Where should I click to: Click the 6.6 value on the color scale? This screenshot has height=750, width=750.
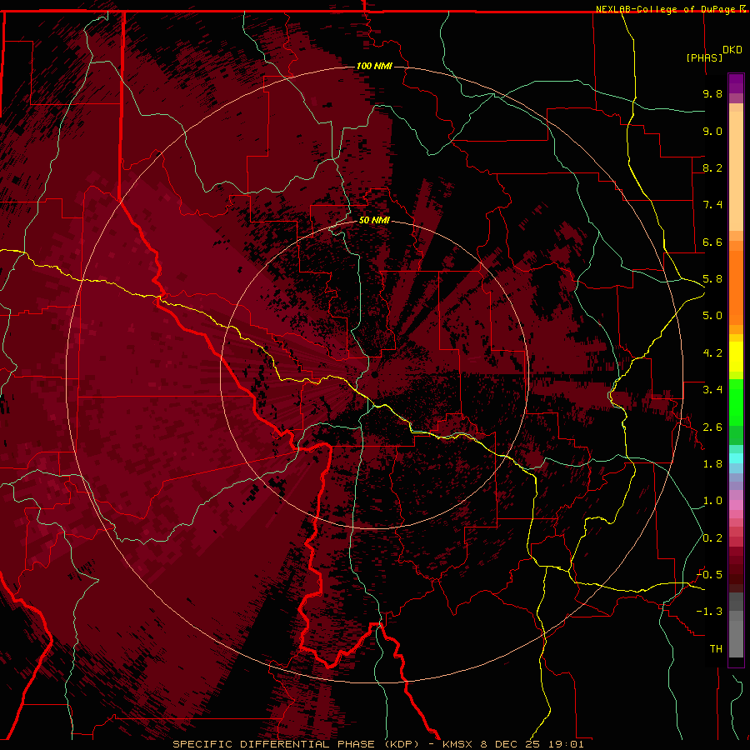coord(712,242)
